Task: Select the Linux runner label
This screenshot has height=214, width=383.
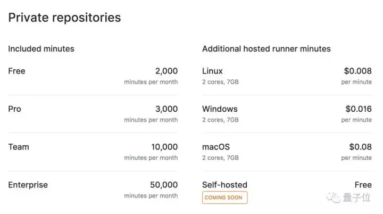Action: (x=212, y=71)
